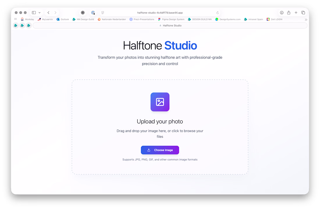Select the second pinned tab
Screen dimensions: 320x209
pos(22,26)
